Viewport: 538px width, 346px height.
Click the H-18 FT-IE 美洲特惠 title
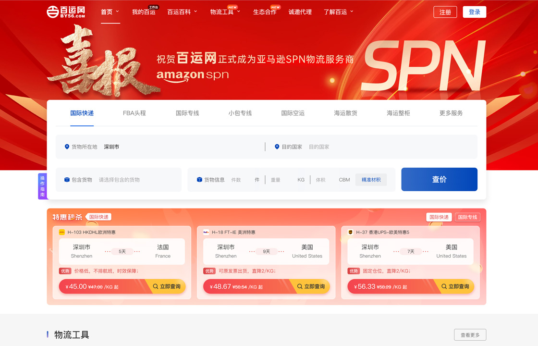click(233, 232)
